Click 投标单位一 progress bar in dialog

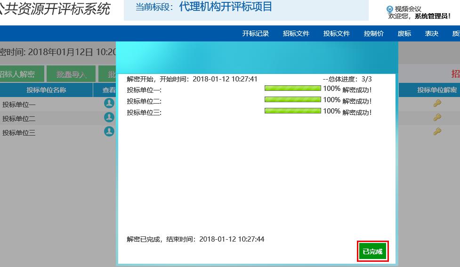coord(293,88)
